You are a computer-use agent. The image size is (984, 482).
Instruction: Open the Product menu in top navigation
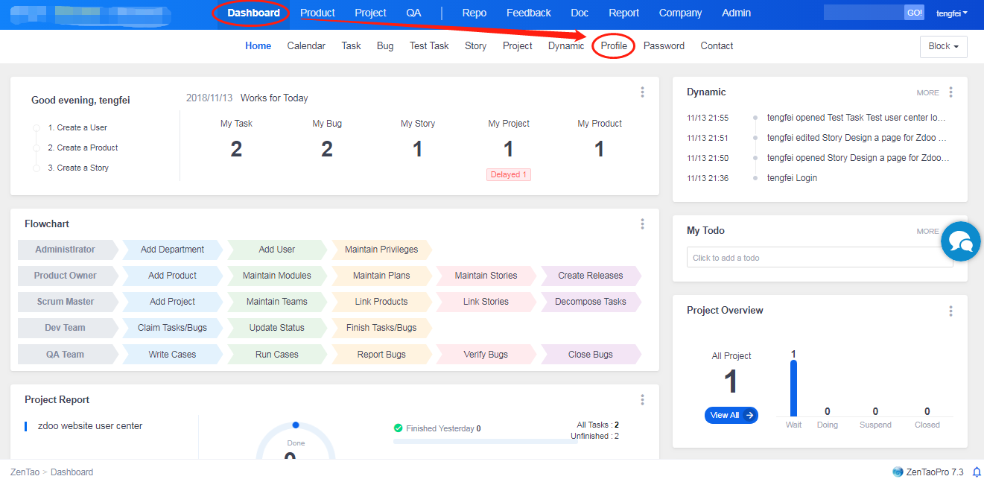click(317, 13)
